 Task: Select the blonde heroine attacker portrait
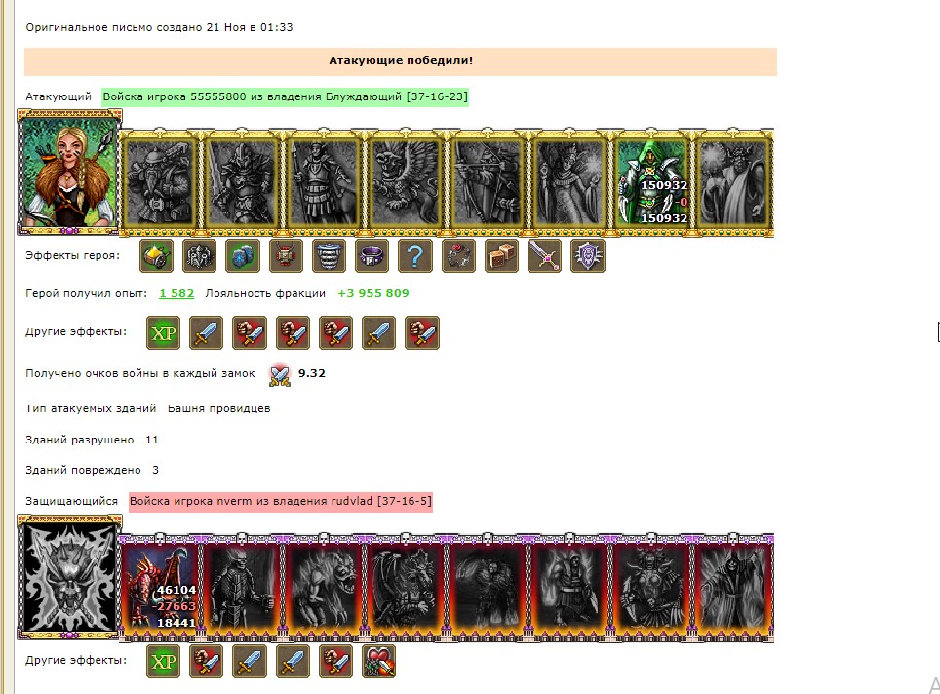pyautogui.click(x=69, y=172)
